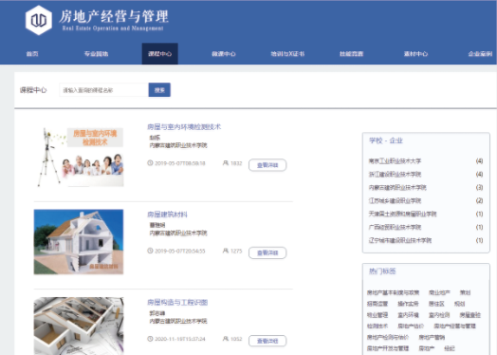View details button for 房屋建筑材料
The width and height of the screenshot is (497, 355).
pos(267,252)
